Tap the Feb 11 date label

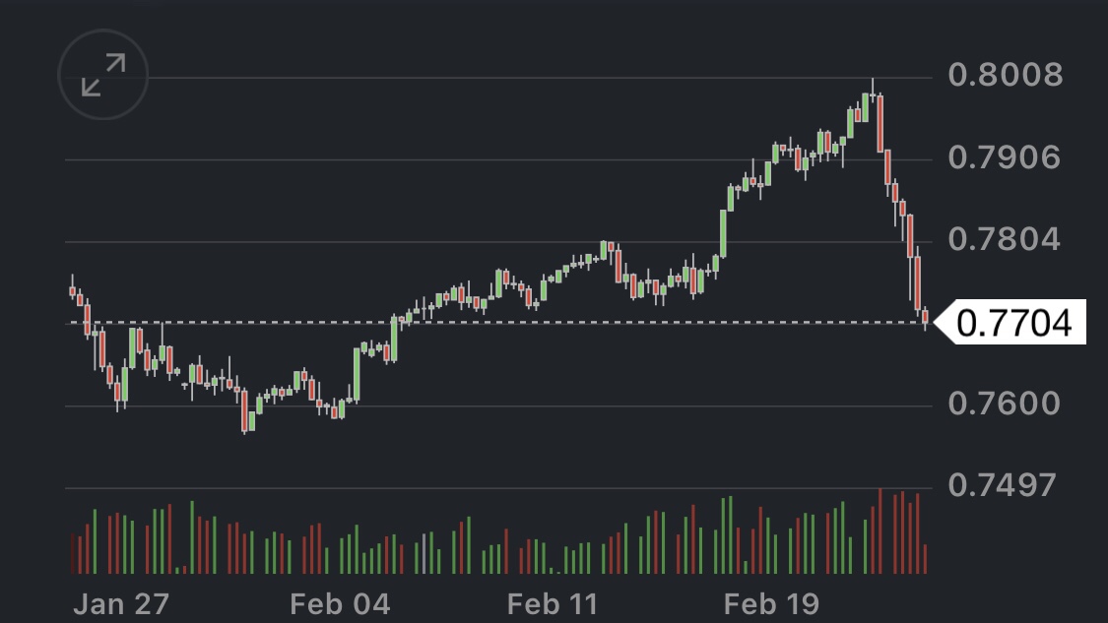pyautogui.click(x=552, y=603)
